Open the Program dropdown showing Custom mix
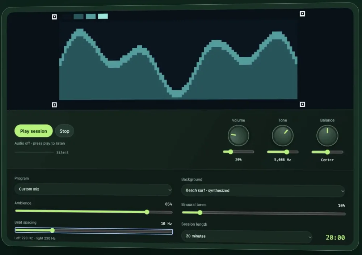Screen dimensions: 362x255 coord(93,189)
